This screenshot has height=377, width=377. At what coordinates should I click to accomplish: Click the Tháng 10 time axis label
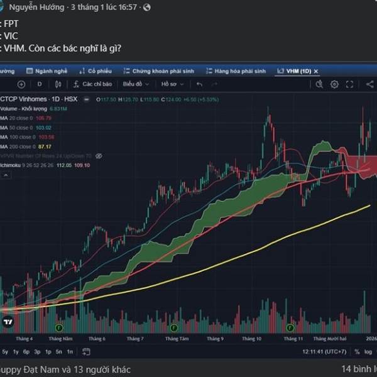251,339
